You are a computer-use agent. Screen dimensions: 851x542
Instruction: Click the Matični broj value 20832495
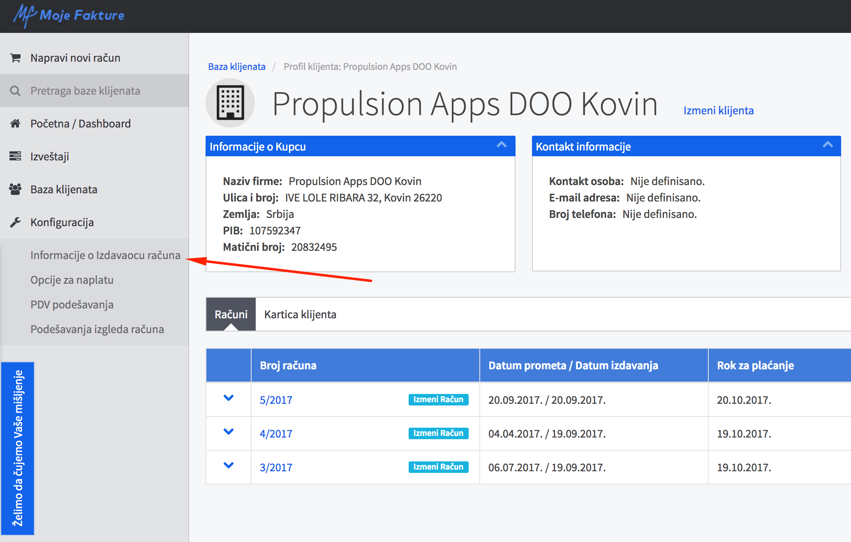[314, 247]
